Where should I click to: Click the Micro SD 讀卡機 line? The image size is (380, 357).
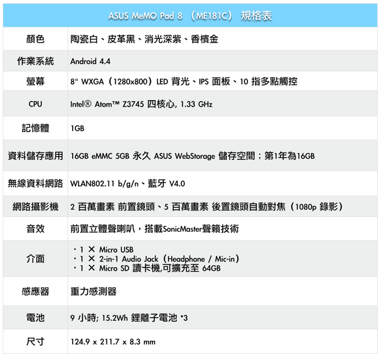coord(147,268)
